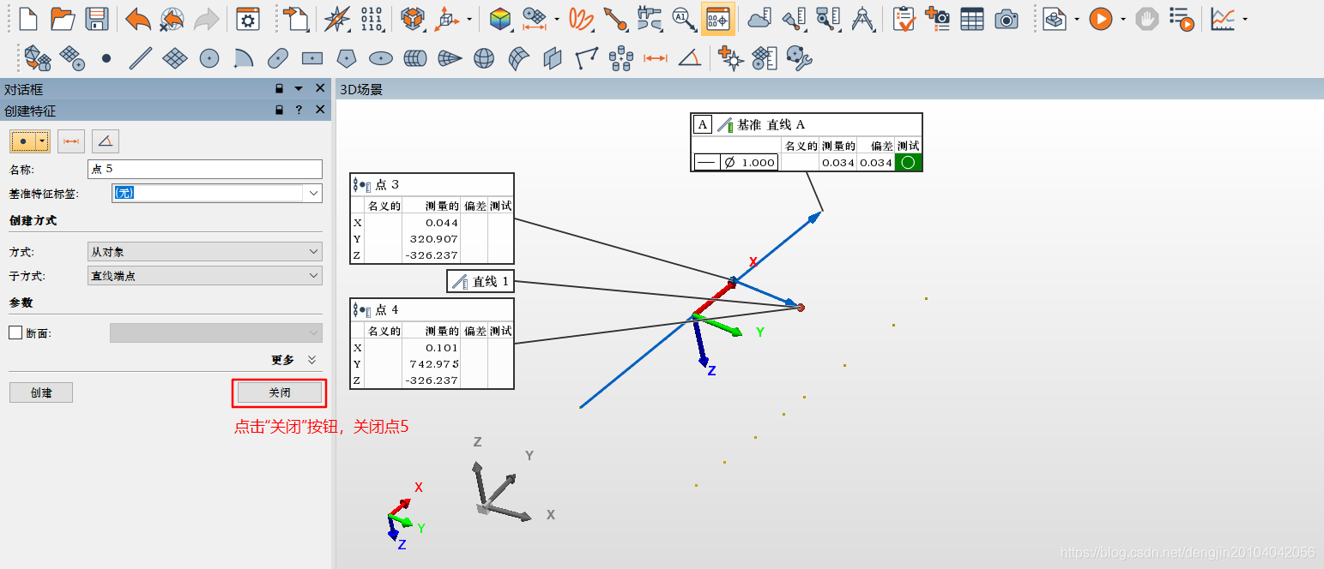The height and width of the screenshot is (569, 1324).
Task: Open dropdown arrow next to 3D axes icon
Action: [469, 19]
